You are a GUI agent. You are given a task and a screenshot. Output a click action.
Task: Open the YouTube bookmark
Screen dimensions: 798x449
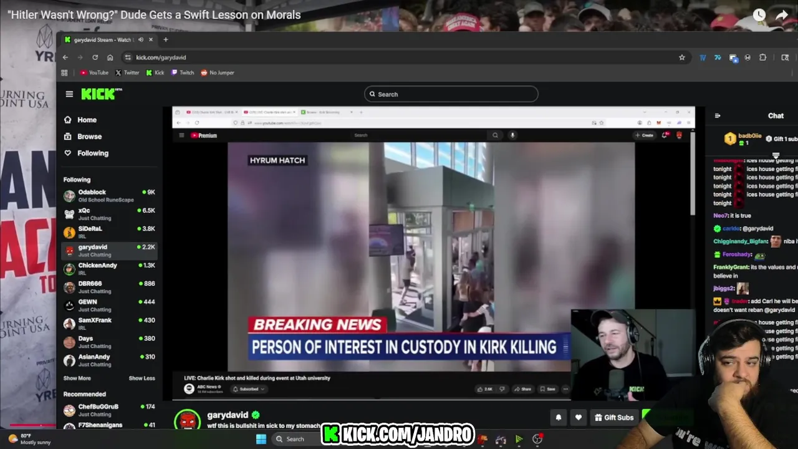(x=94, y=73)
